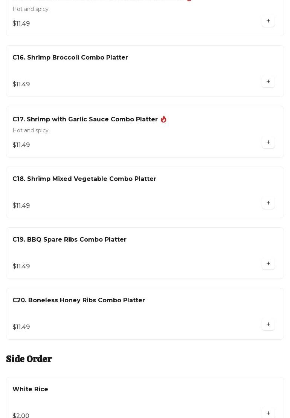The width and height of the screenshot is (290, 418).
Task: Add C20 Boneless Honey Ribs via plus icon
Action: [268, 324]
